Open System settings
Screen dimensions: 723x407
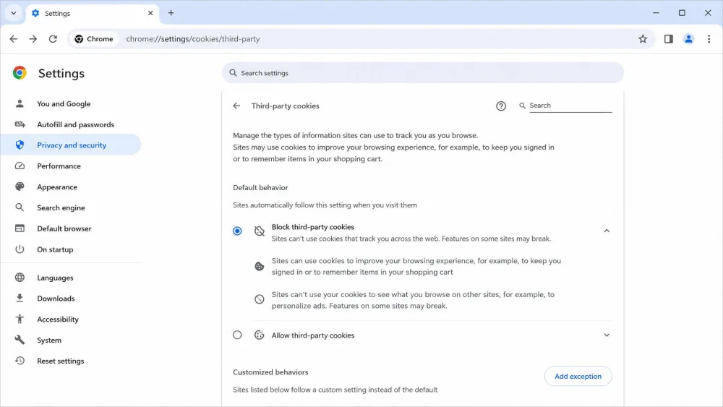(71, 340)
